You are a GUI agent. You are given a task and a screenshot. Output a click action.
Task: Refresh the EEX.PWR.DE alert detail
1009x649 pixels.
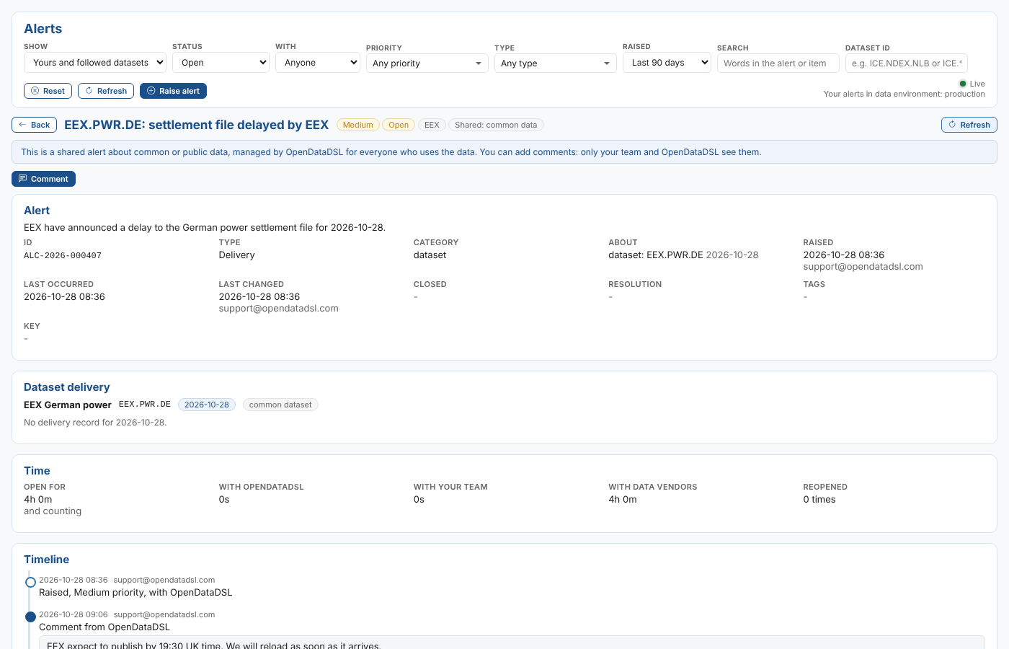(x=969, y=125)
